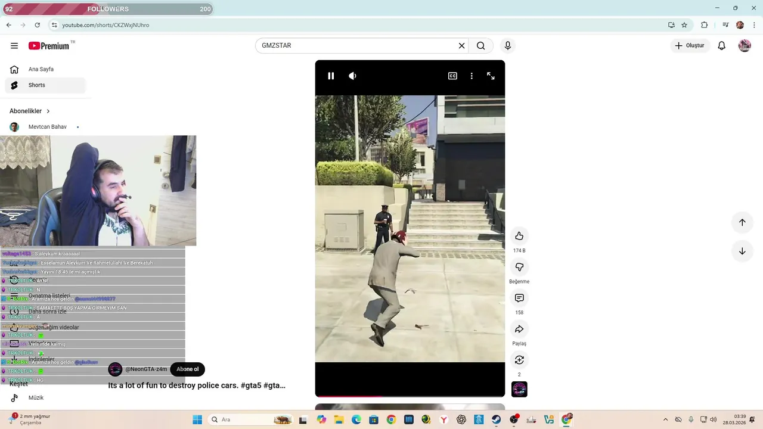
Task: Open the Windows Start menu
Action: pyautogui.click(x=197, y=419)
